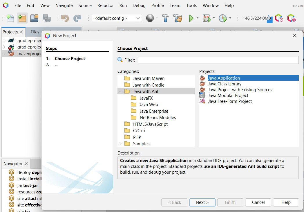Click the Profile Project clock icon

click(223, 18)
